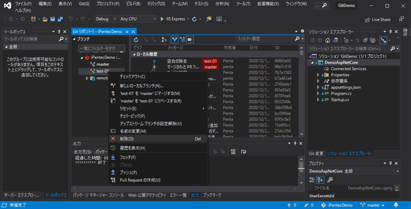This screenshot has width=411, height=209.
Task: Expand Properties folder in Solution Explorer
Action: coord(318,75)
